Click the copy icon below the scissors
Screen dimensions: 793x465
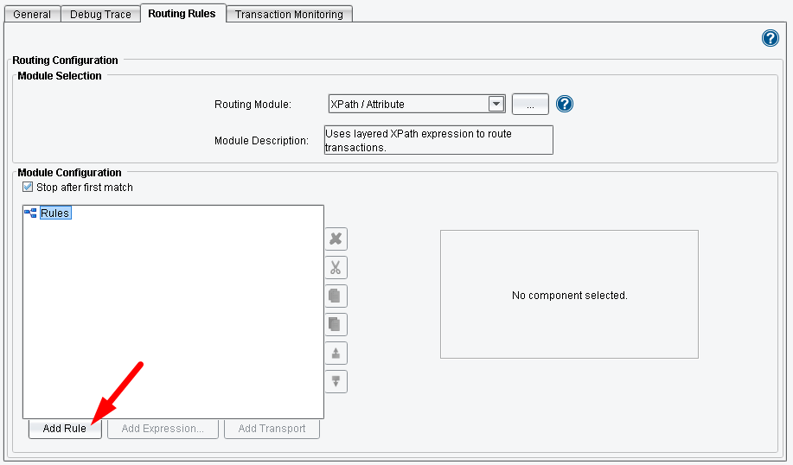click(336, 296)
